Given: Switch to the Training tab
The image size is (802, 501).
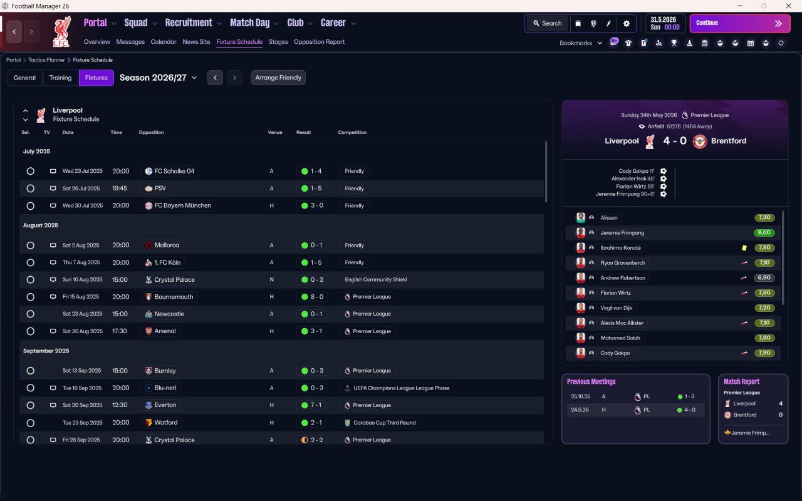Looking at the screenshot, I should pyautogui.click(x=60, y=78).
